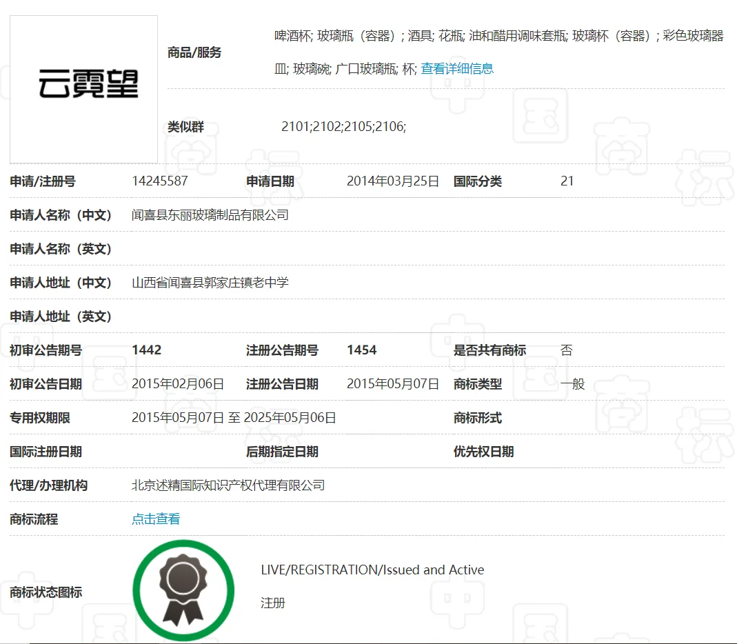
Task: Click the 专用权期限 label
Action: pos(40,418)
